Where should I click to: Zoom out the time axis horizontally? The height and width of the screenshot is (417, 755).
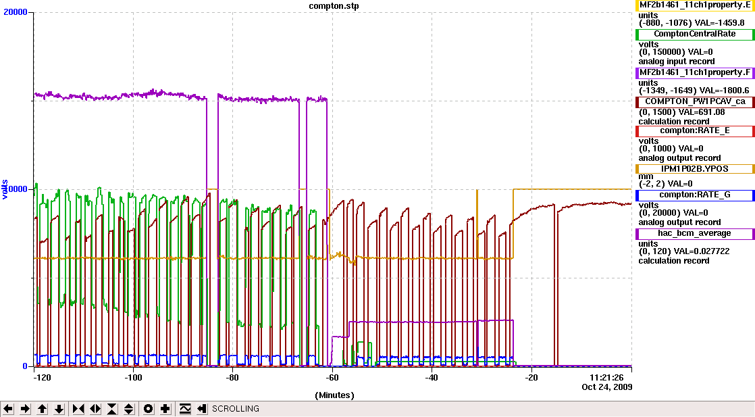pyautogui.click(x=95, y=409)
